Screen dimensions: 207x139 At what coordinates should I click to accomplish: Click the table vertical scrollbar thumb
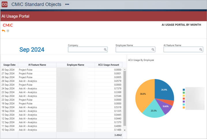click(125, 98)
